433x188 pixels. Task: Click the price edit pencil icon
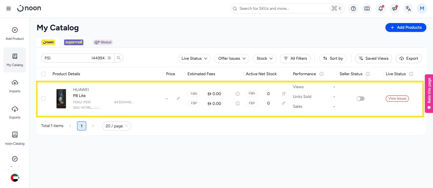[x=178, y=99]
